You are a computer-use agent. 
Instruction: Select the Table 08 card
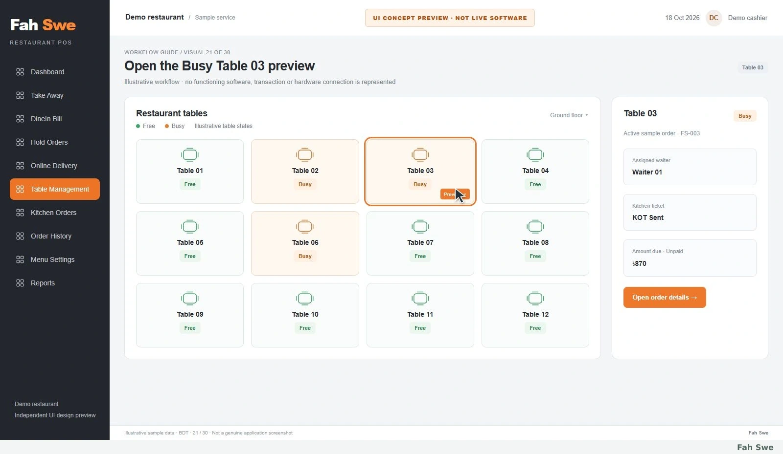click(x=535, y=243)
